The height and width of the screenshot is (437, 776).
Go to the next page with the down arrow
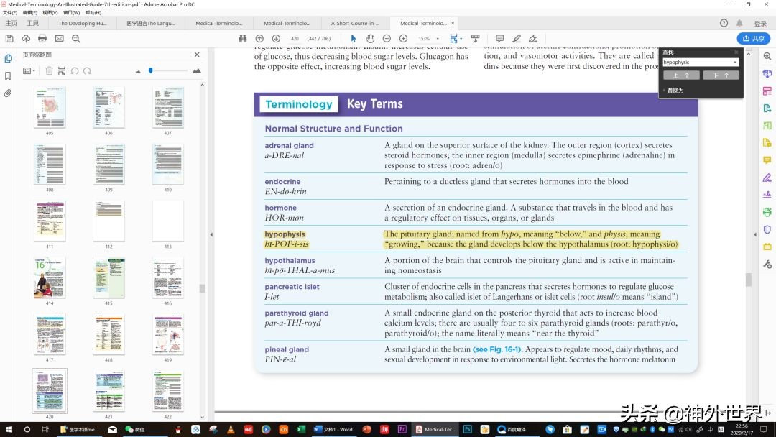pyautogui.click(x=277, y=38)
